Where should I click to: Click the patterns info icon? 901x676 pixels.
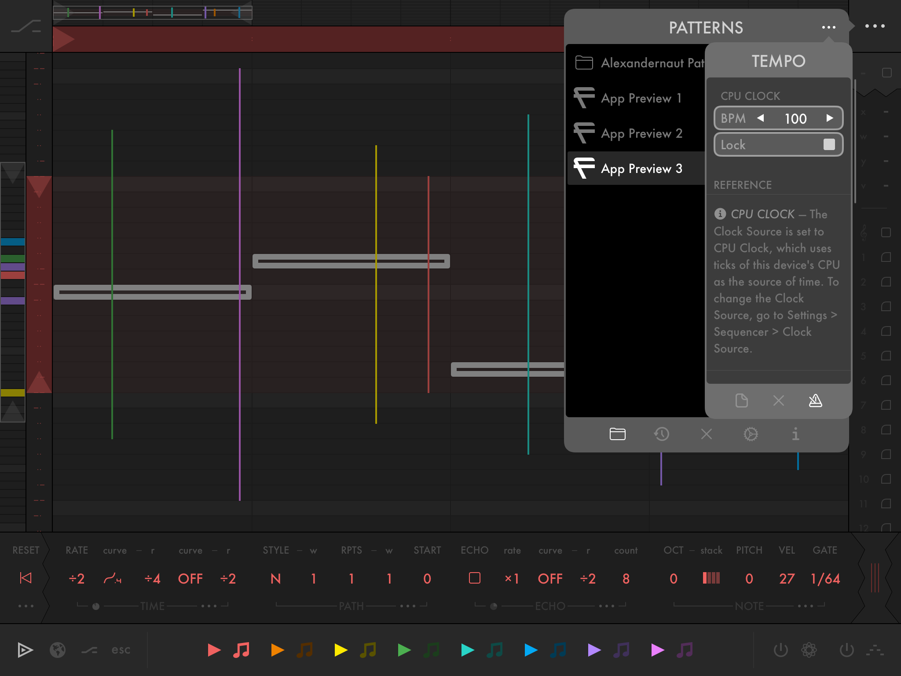tap(795, 434)
